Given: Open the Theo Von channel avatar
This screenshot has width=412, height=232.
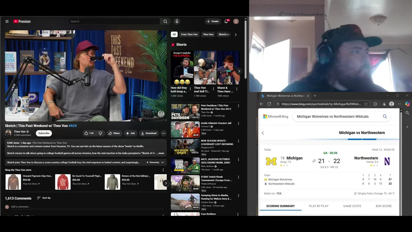Looking at the screenshot, I should point(8,133).
